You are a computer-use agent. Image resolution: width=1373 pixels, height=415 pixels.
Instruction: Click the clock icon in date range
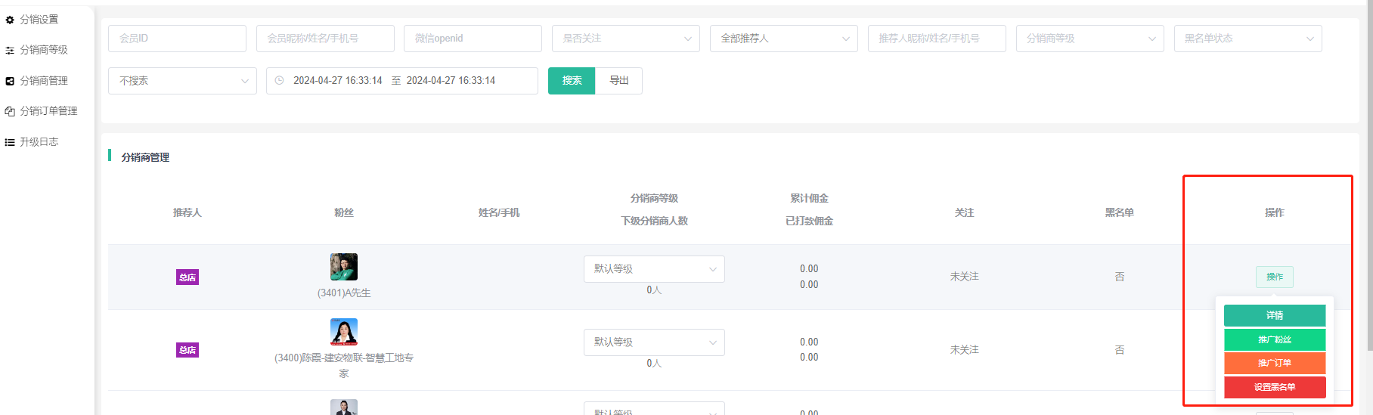coord(279,81)
